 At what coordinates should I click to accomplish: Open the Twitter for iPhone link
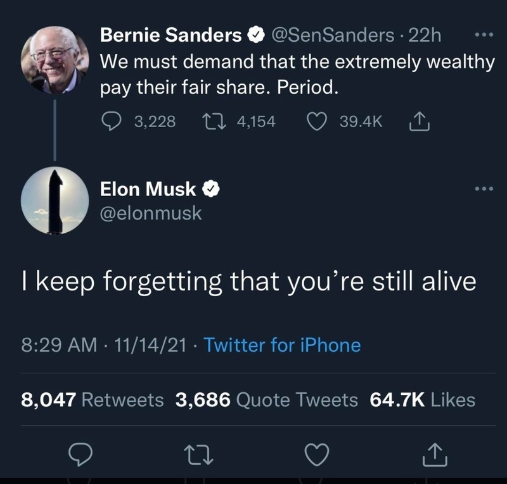click(x=283, y=345)
